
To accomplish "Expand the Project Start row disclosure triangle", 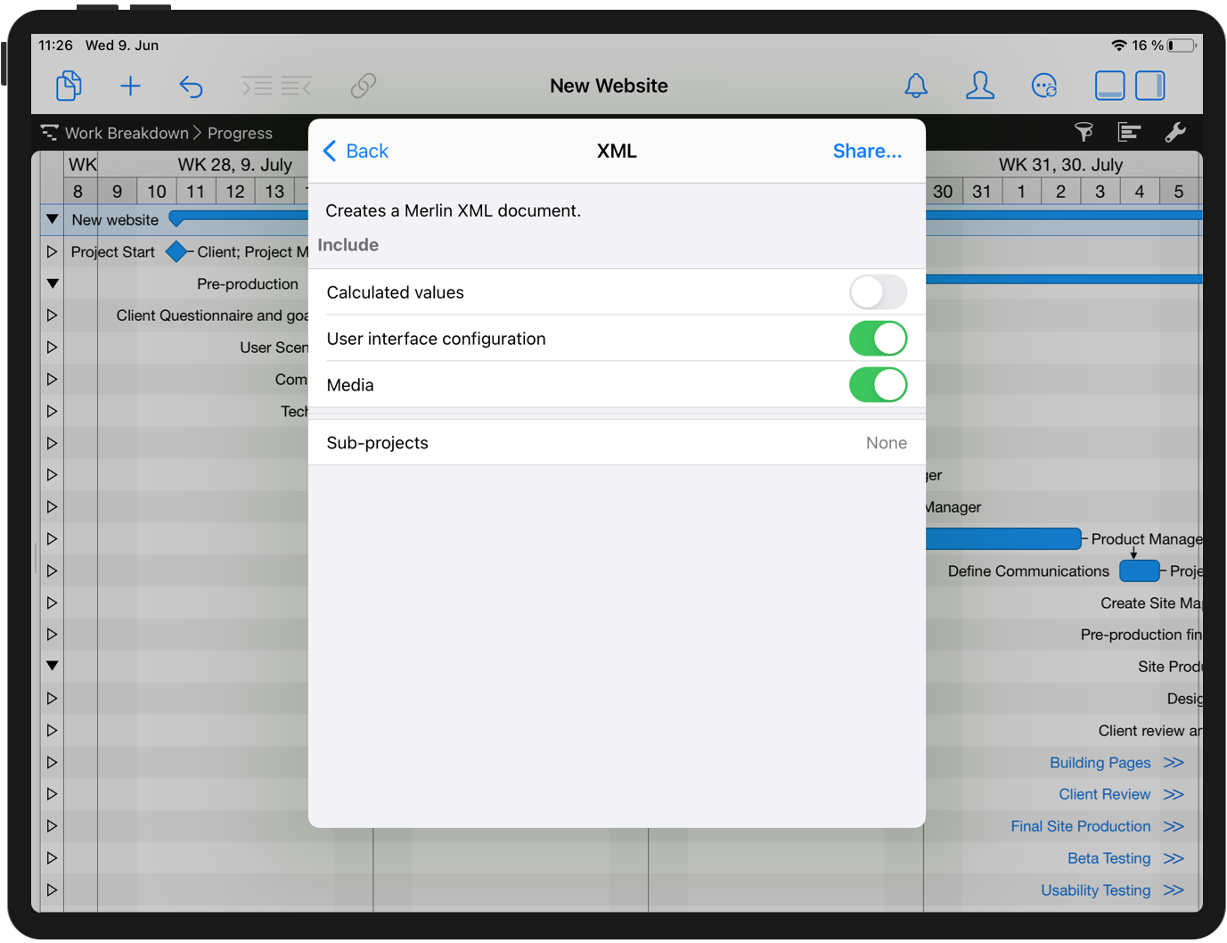I will pos(51,251).
